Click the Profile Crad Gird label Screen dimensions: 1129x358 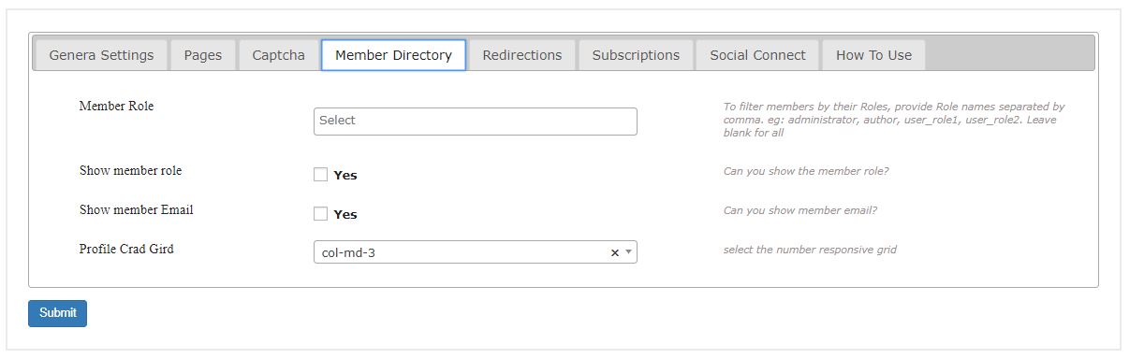click(x=126, y=250)
